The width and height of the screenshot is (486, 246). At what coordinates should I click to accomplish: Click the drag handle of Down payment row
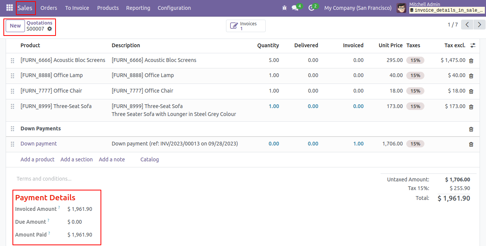click(12, 144)
